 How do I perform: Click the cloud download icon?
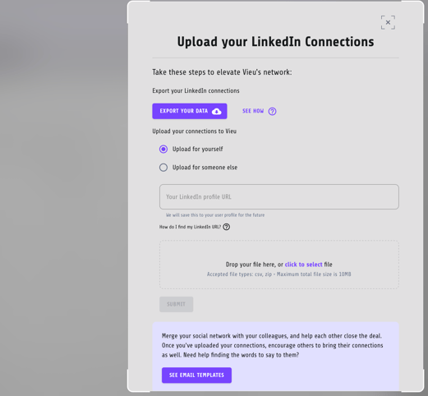tap(216, 111)
